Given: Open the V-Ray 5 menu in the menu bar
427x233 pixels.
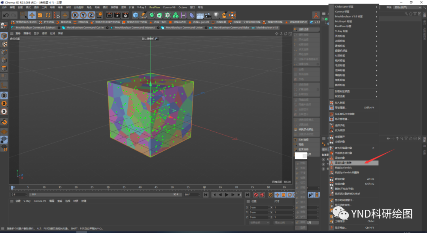Looking at the screenshot, I should (142, 8).
